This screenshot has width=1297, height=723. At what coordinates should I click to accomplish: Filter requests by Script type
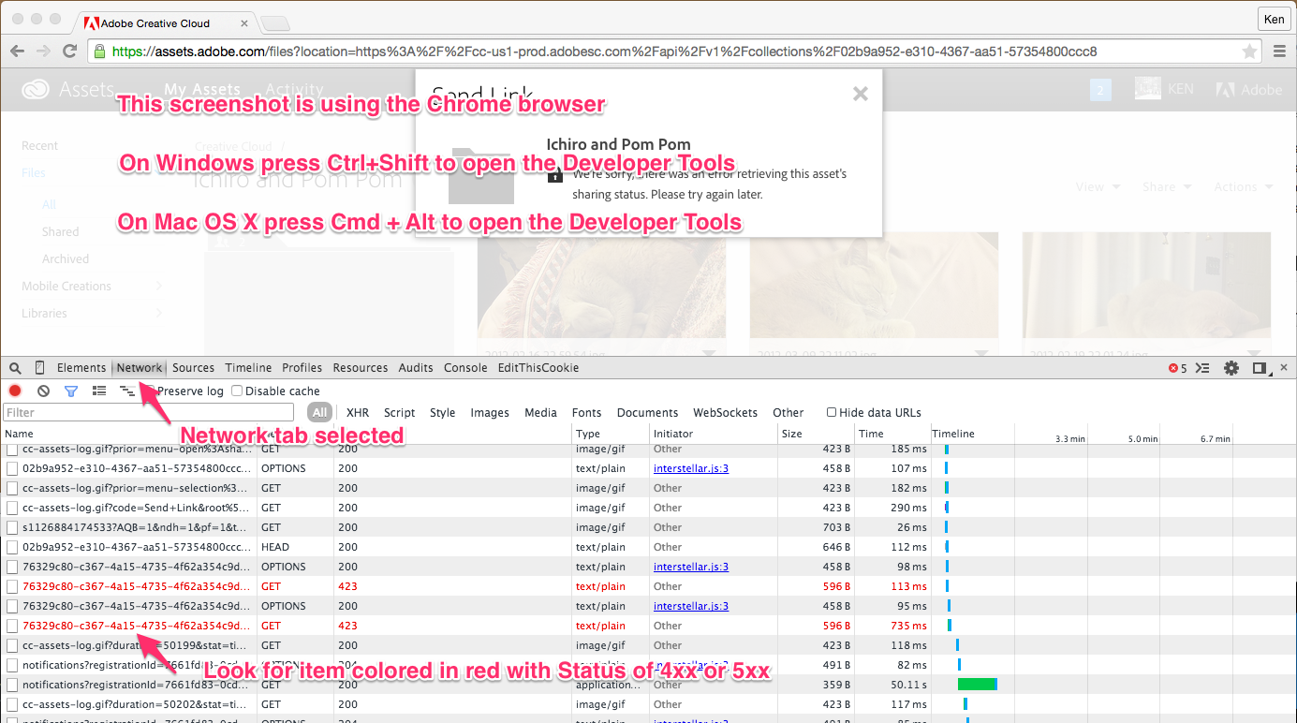click(x=399, y=412)
